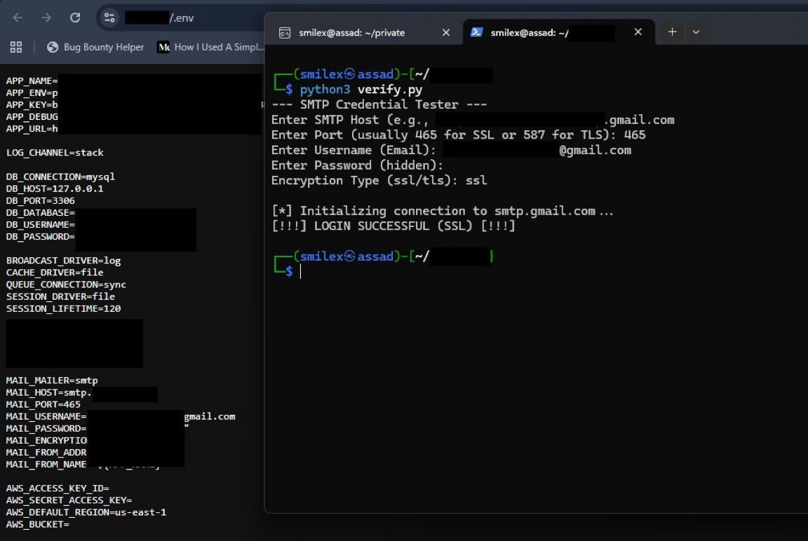Click the PowerShell icon on second tab
The height and width of the screenshot is (541, 808).
click(477, 32)
